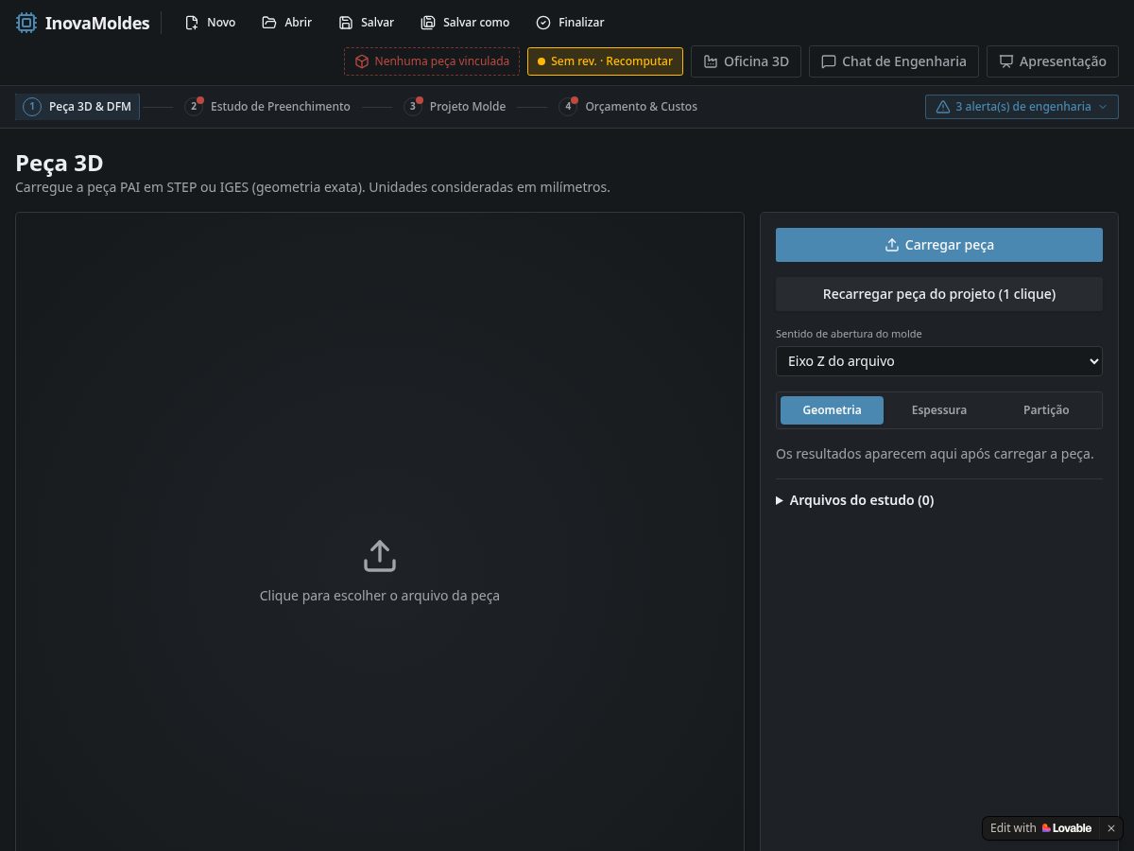This screenshot has height=851, width=1134.
Task: Click Sem rev. · Recomputar button
Action: [605, 61]
